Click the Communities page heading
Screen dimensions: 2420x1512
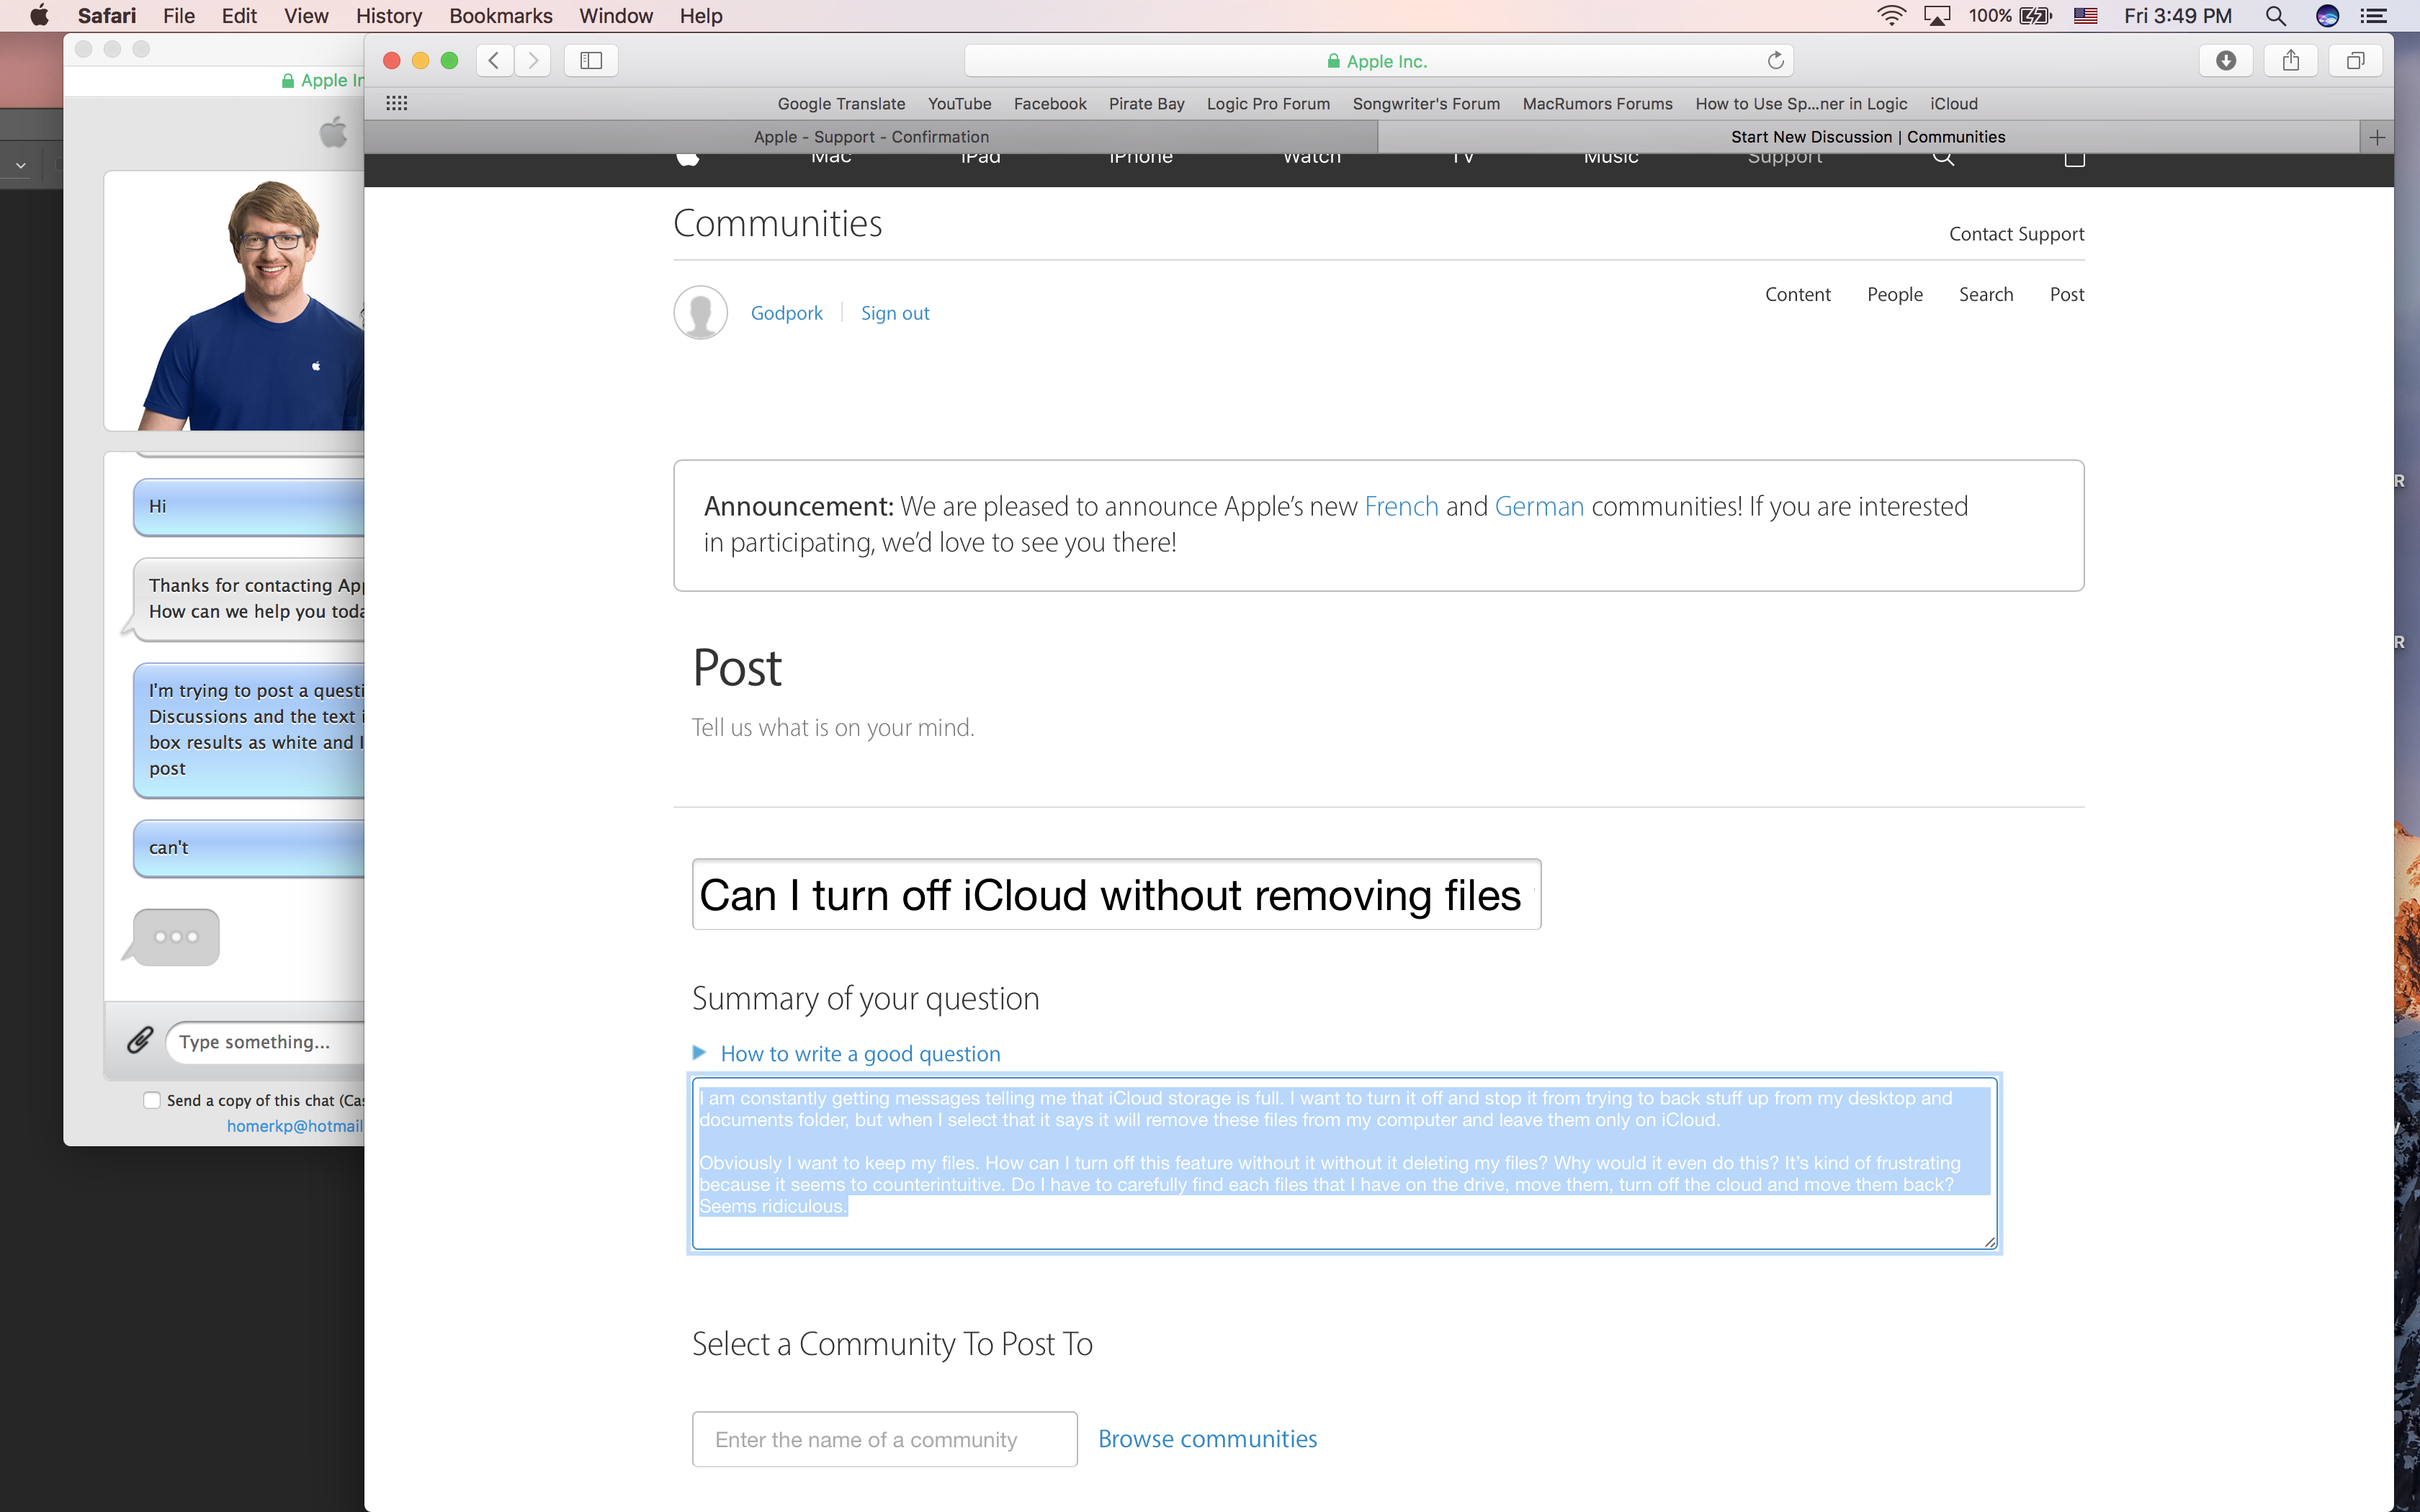point(777,223)
